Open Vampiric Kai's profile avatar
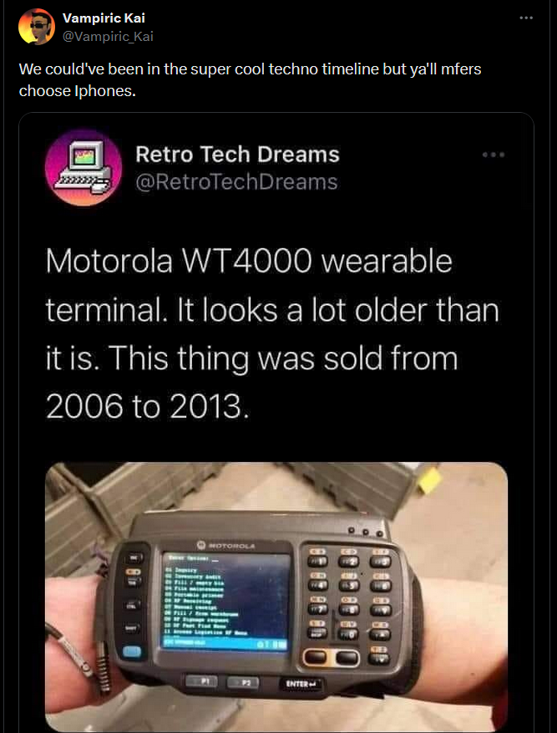This screenshot has height=733, width=557. point(37,27)
